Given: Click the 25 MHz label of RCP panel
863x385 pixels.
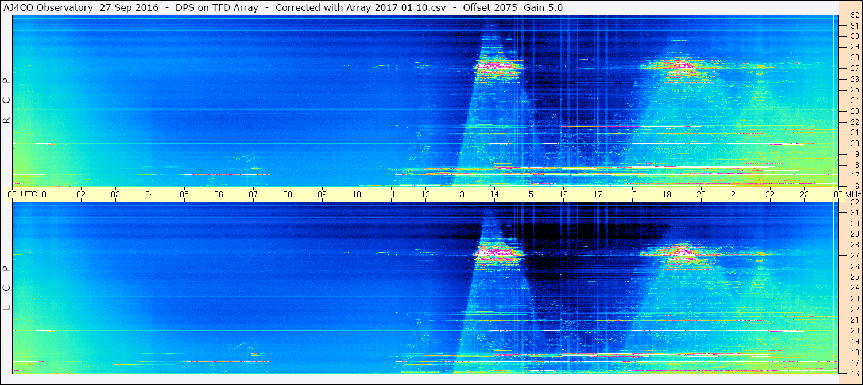Looking at the screenshot, I should (x=854, y=89).
